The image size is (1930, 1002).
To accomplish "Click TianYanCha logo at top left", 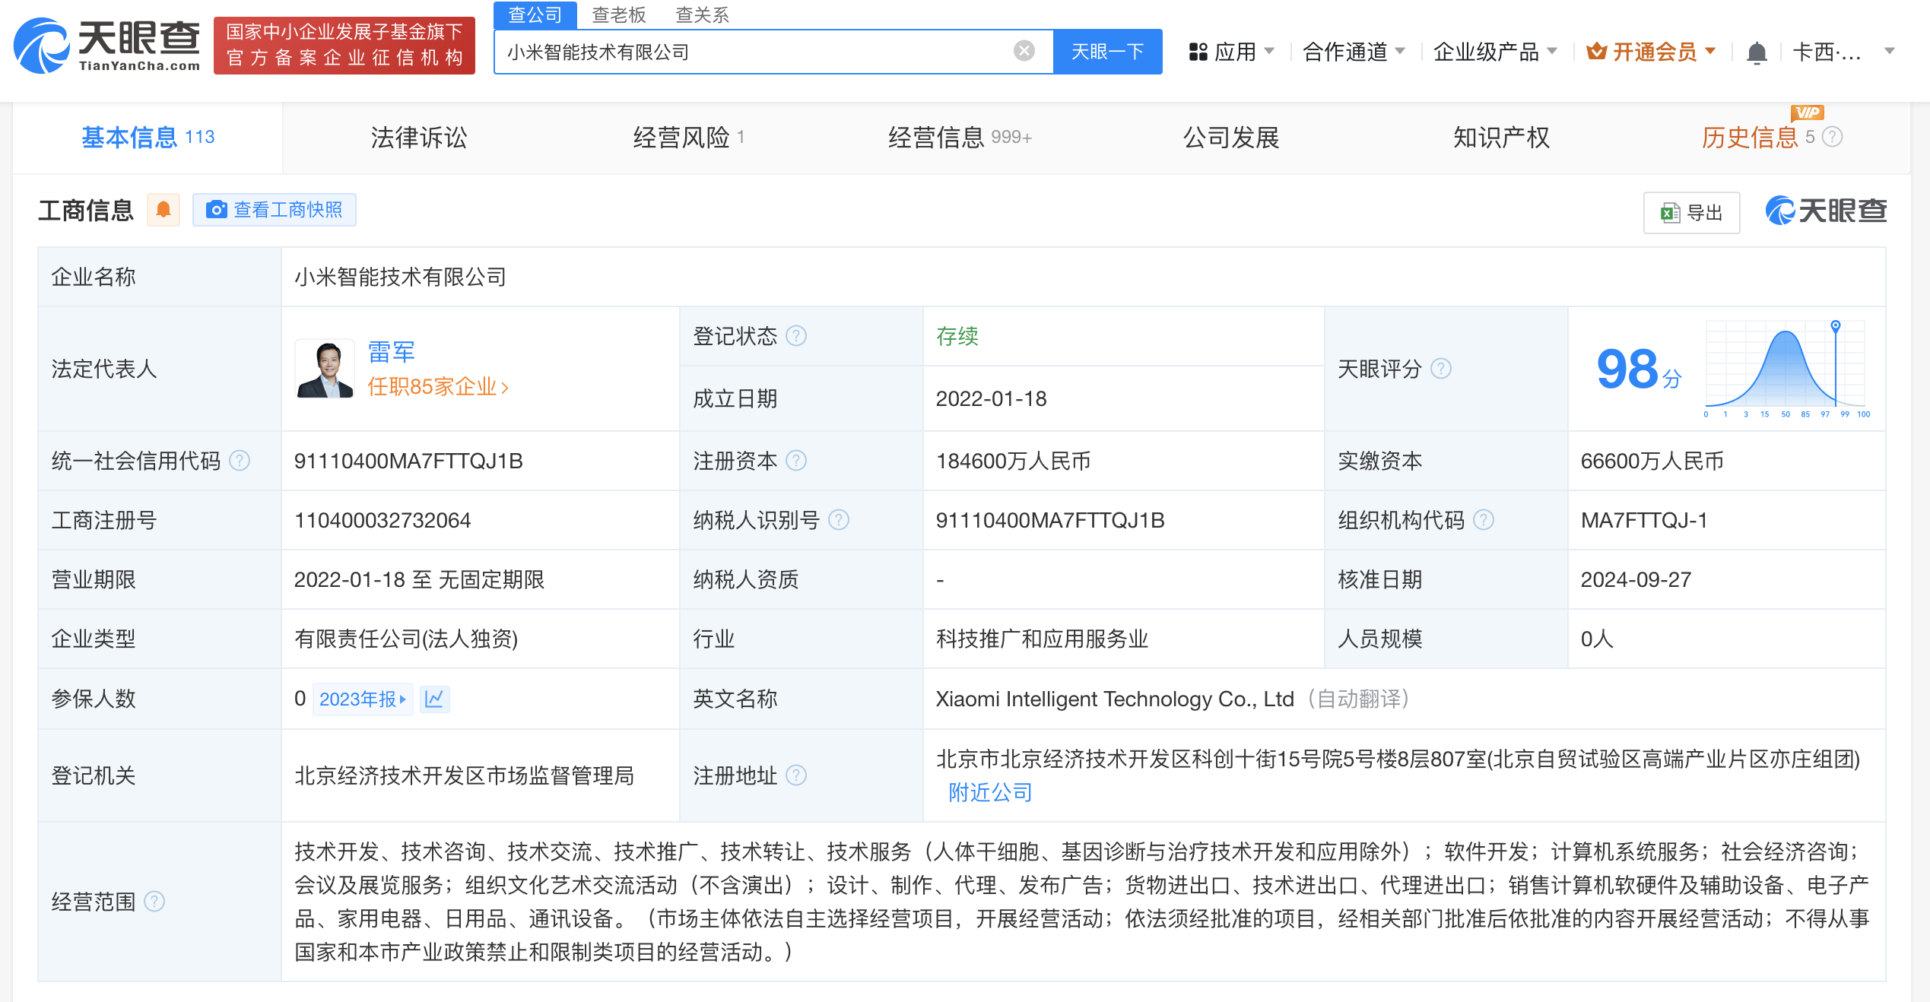I will click(x=106, y=46).
